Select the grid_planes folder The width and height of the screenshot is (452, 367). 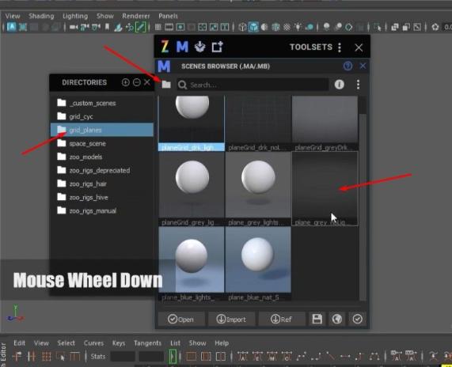click(x=102, y=130)
